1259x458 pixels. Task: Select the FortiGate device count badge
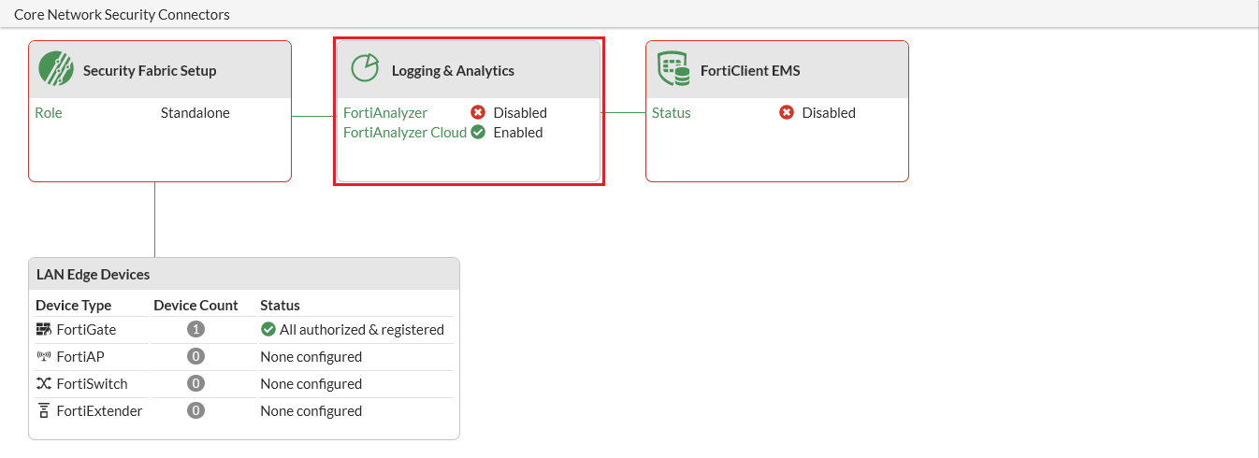tap(195, 330)
